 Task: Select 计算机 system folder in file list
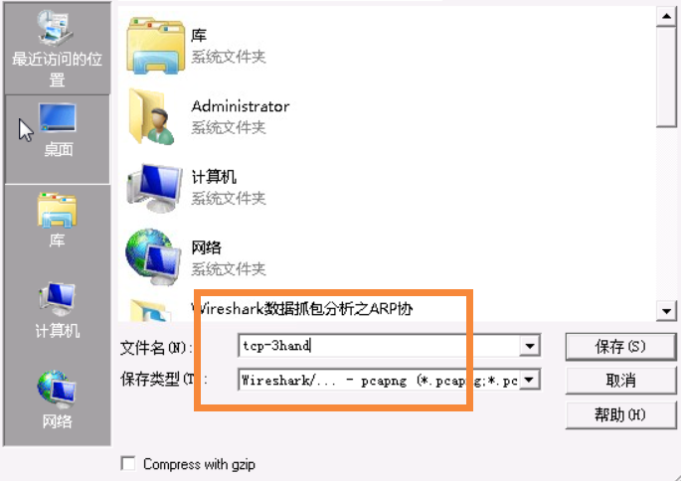click(x=197, y=187)
